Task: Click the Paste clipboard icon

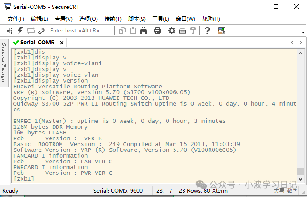Action: [133, 31]
